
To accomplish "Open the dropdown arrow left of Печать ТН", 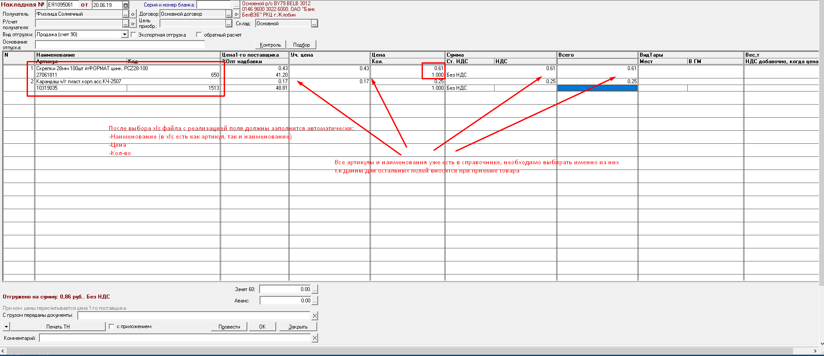I will pyautogui.click(x=6, y=327).
